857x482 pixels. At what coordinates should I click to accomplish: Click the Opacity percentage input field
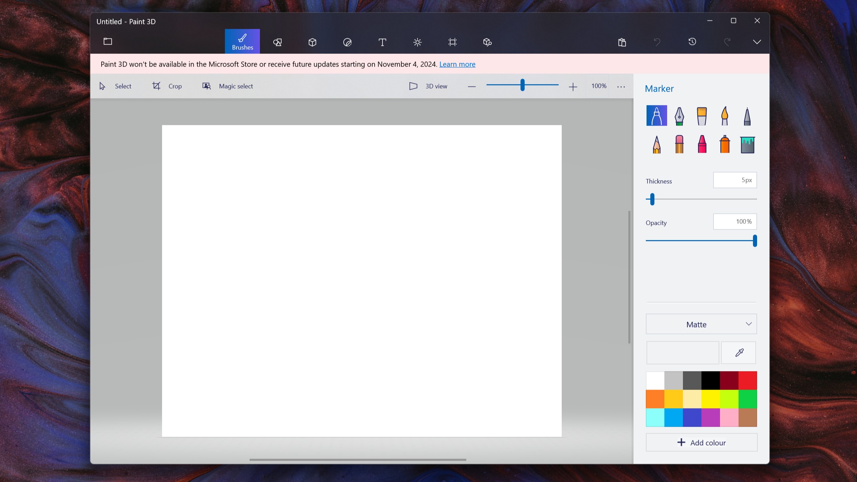pyautogui.click(x=734, y=221)
